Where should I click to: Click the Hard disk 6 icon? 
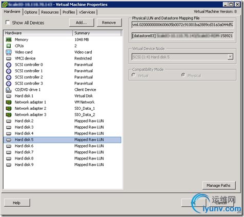pyautogui.click(x=9, y=146)
